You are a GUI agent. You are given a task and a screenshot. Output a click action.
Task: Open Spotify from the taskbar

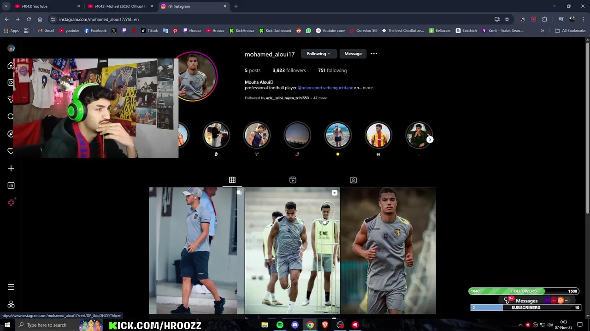pyautogui.click(x=280, y=325)
